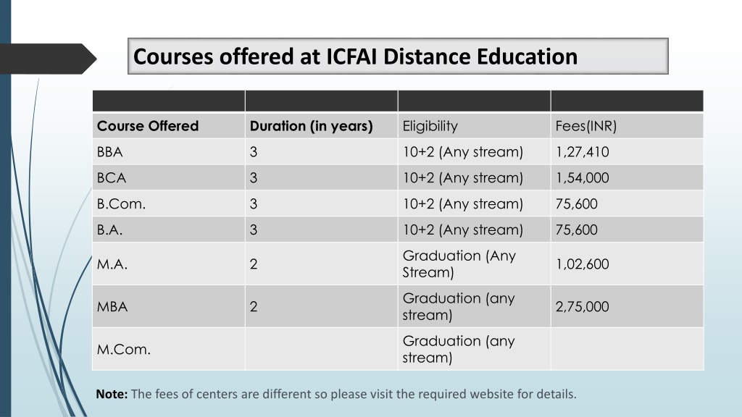
Task: Click the B.A. course cell
Action: pos(169,229)
